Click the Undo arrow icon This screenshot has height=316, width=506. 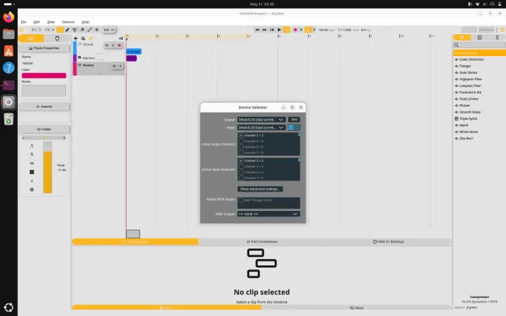click(34, 30)
